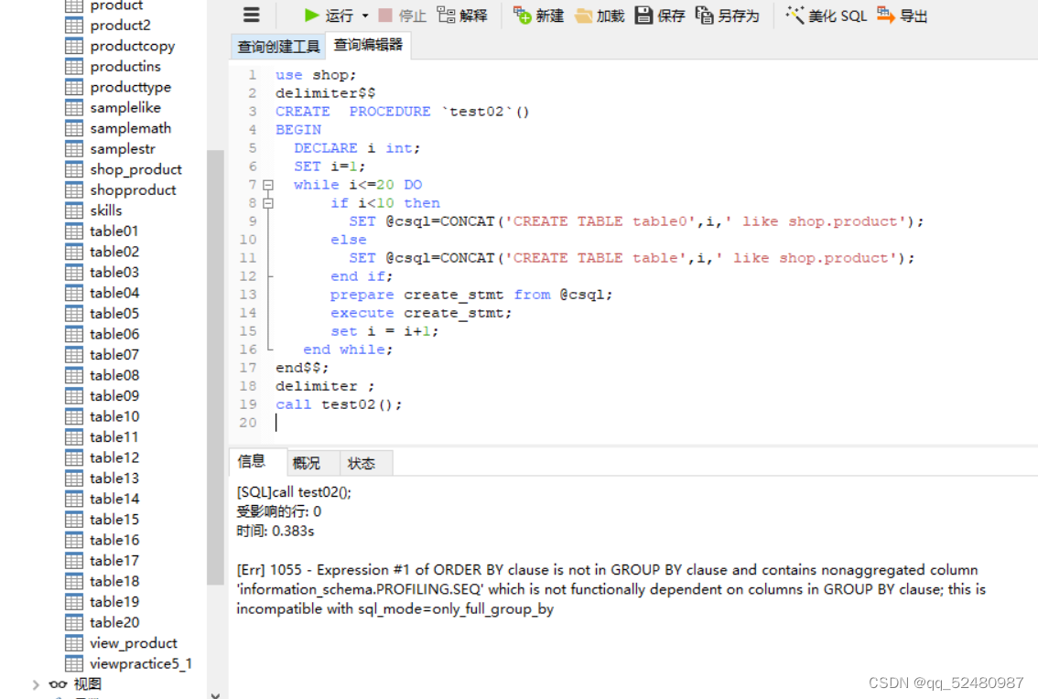The image size is (1038, 699).
Task: Open the 概况 result tab
Action: point(306,463)
